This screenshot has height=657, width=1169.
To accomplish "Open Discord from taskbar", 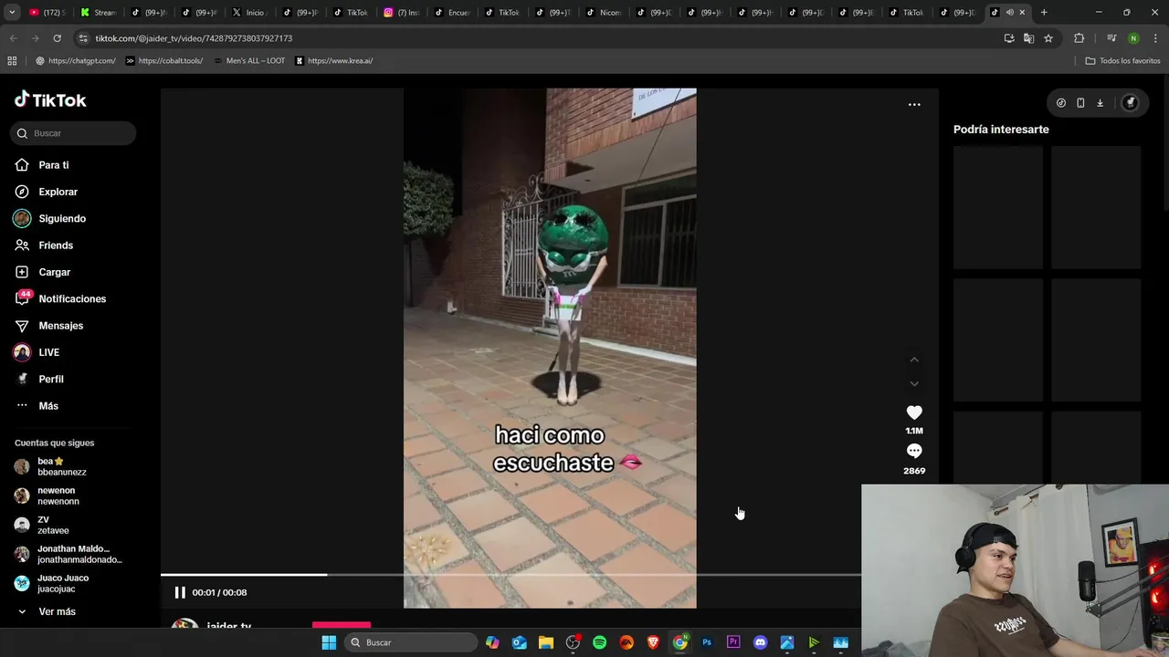I will pyautogui.click(x=760, y=642).
